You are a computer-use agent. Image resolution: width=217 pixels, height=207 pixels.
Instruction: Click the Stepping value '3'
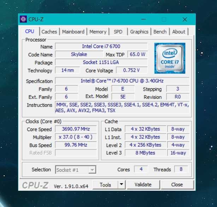(178, 89)
